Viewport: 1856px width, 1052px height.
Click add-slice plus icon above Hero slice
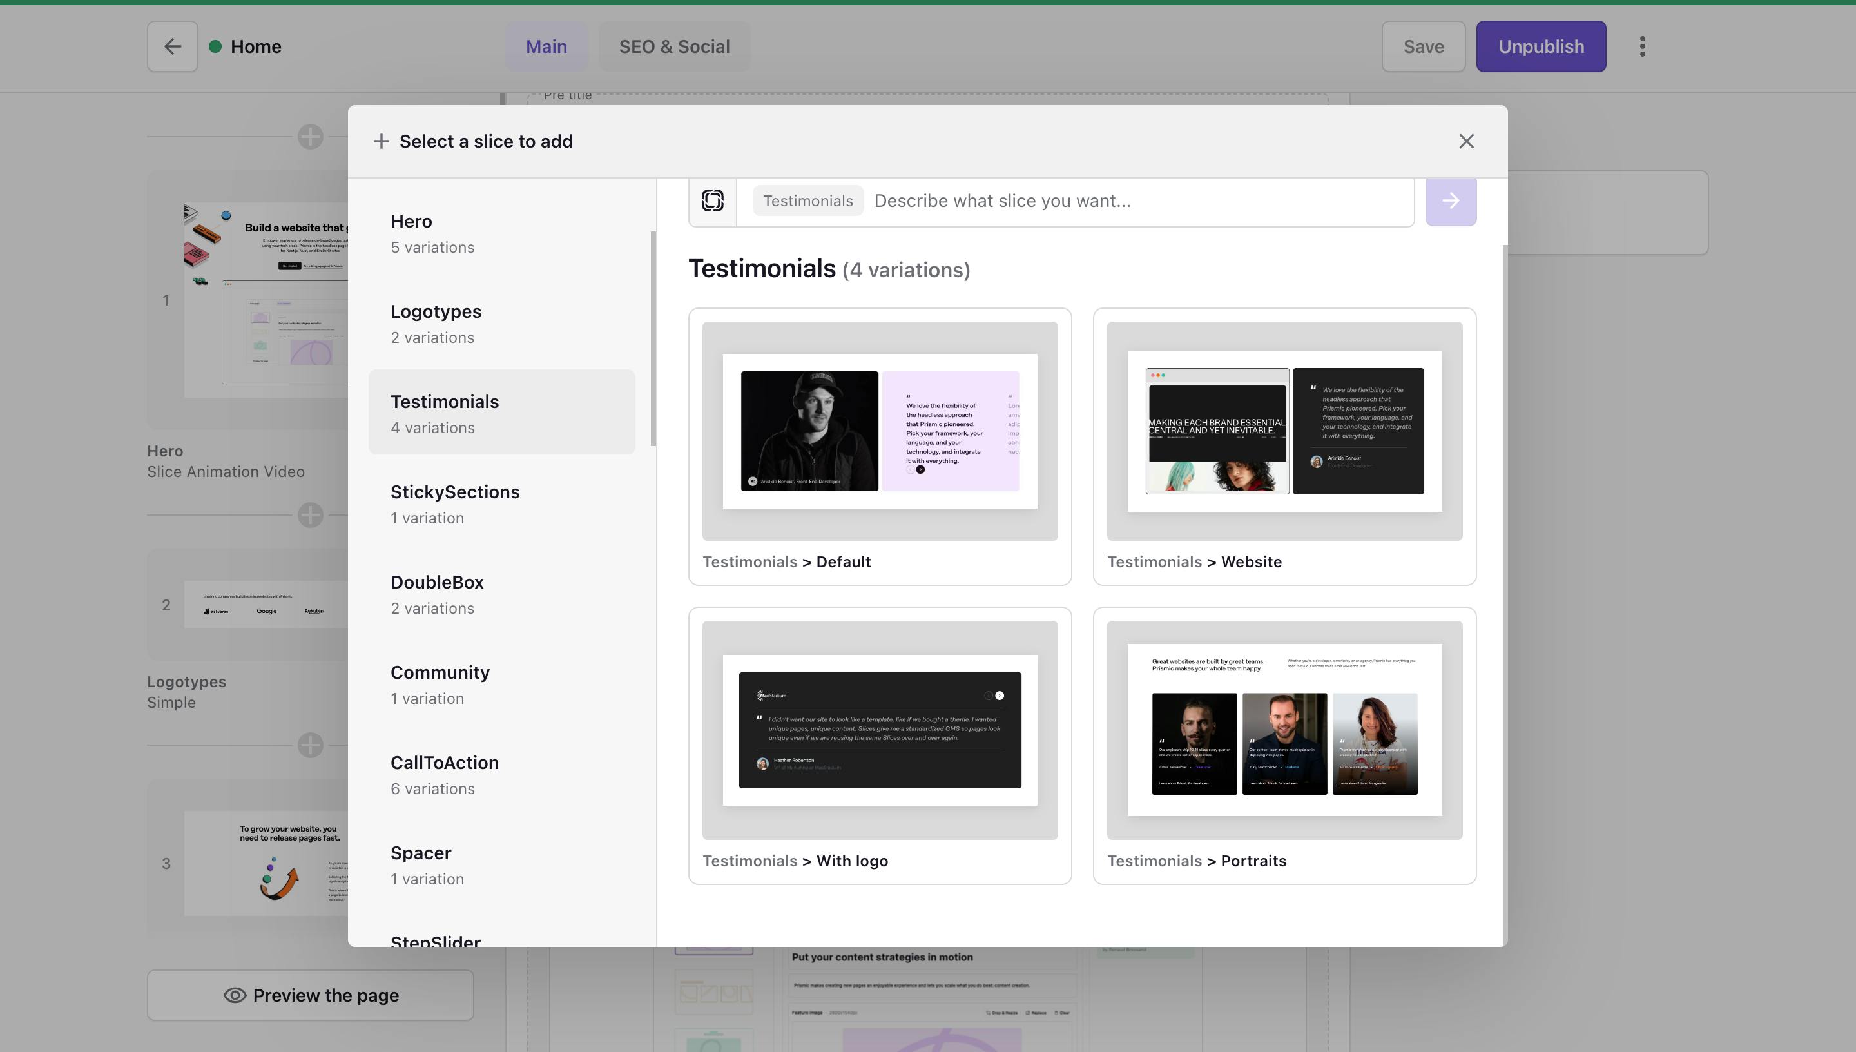coord(311,137)
